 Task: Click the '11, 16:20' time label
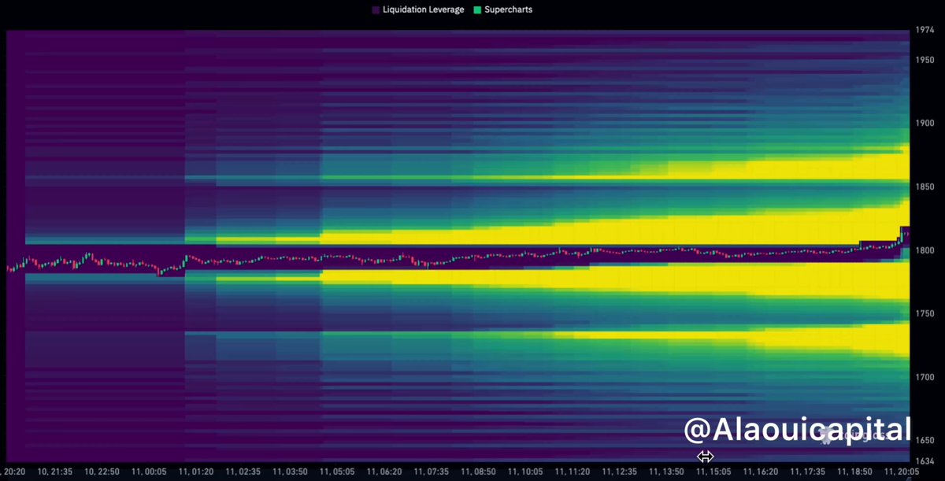point(762,472)
